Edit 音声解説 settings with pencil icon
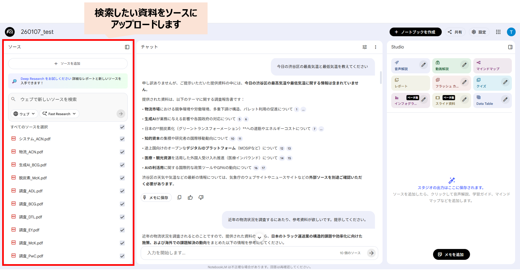Viewport: 520px width, 272px height. pyautogui.click(x=423, y=65)
